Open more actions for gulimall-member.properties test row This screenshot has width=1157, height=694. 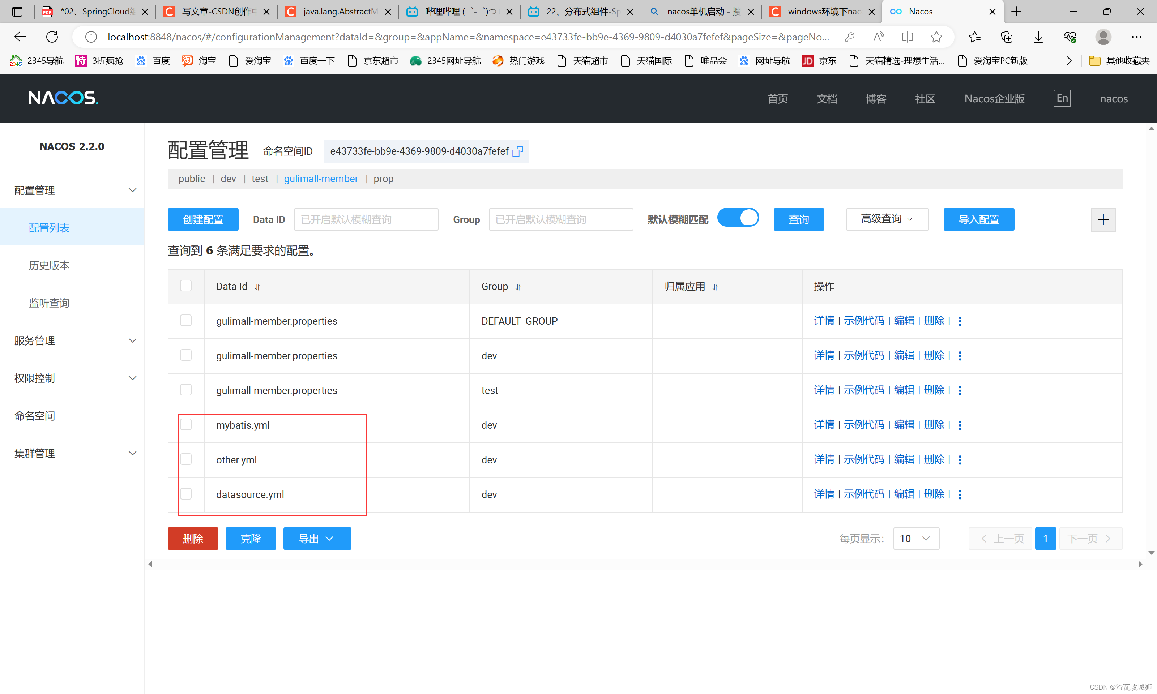coord(960,390)
